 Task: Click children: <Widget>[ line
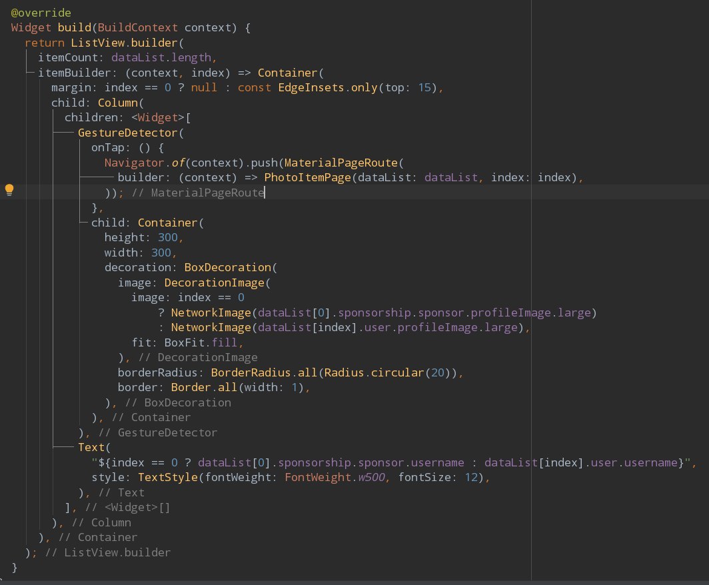[127, 117]
